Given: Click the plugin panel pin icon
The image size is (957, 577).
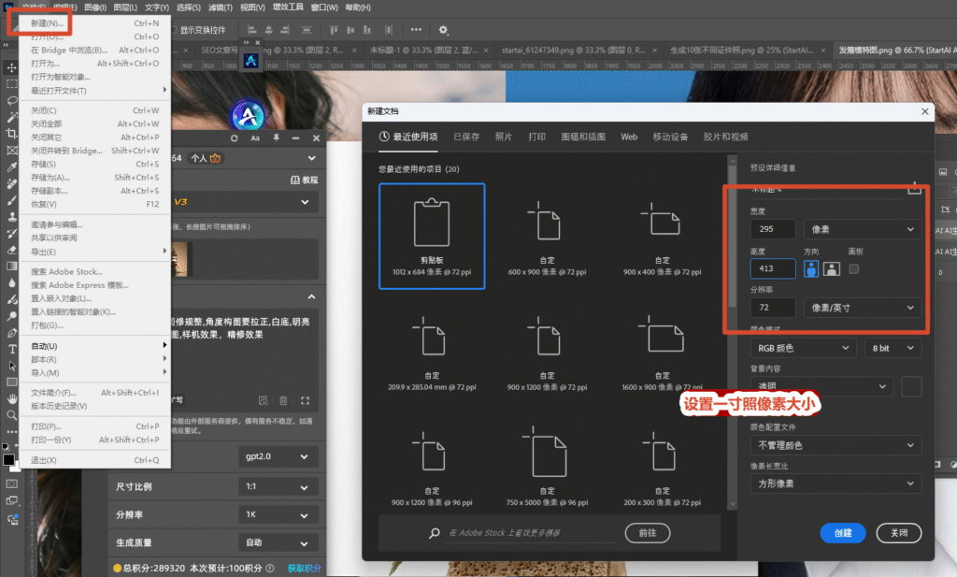Looking at the screenshot, I should click(x=276, y=138).
